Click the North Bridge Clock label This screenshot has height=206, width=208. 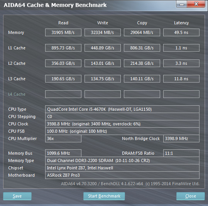(x=141, y=138)
